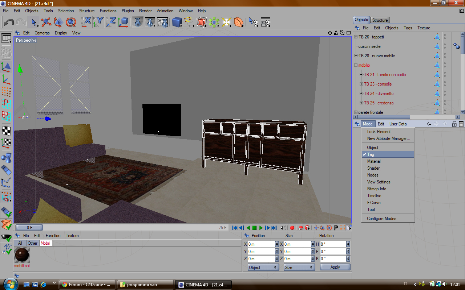This screenshot has height=290, width=465.
Task: Toggle X axis lock
Action: tap(86, 22)
